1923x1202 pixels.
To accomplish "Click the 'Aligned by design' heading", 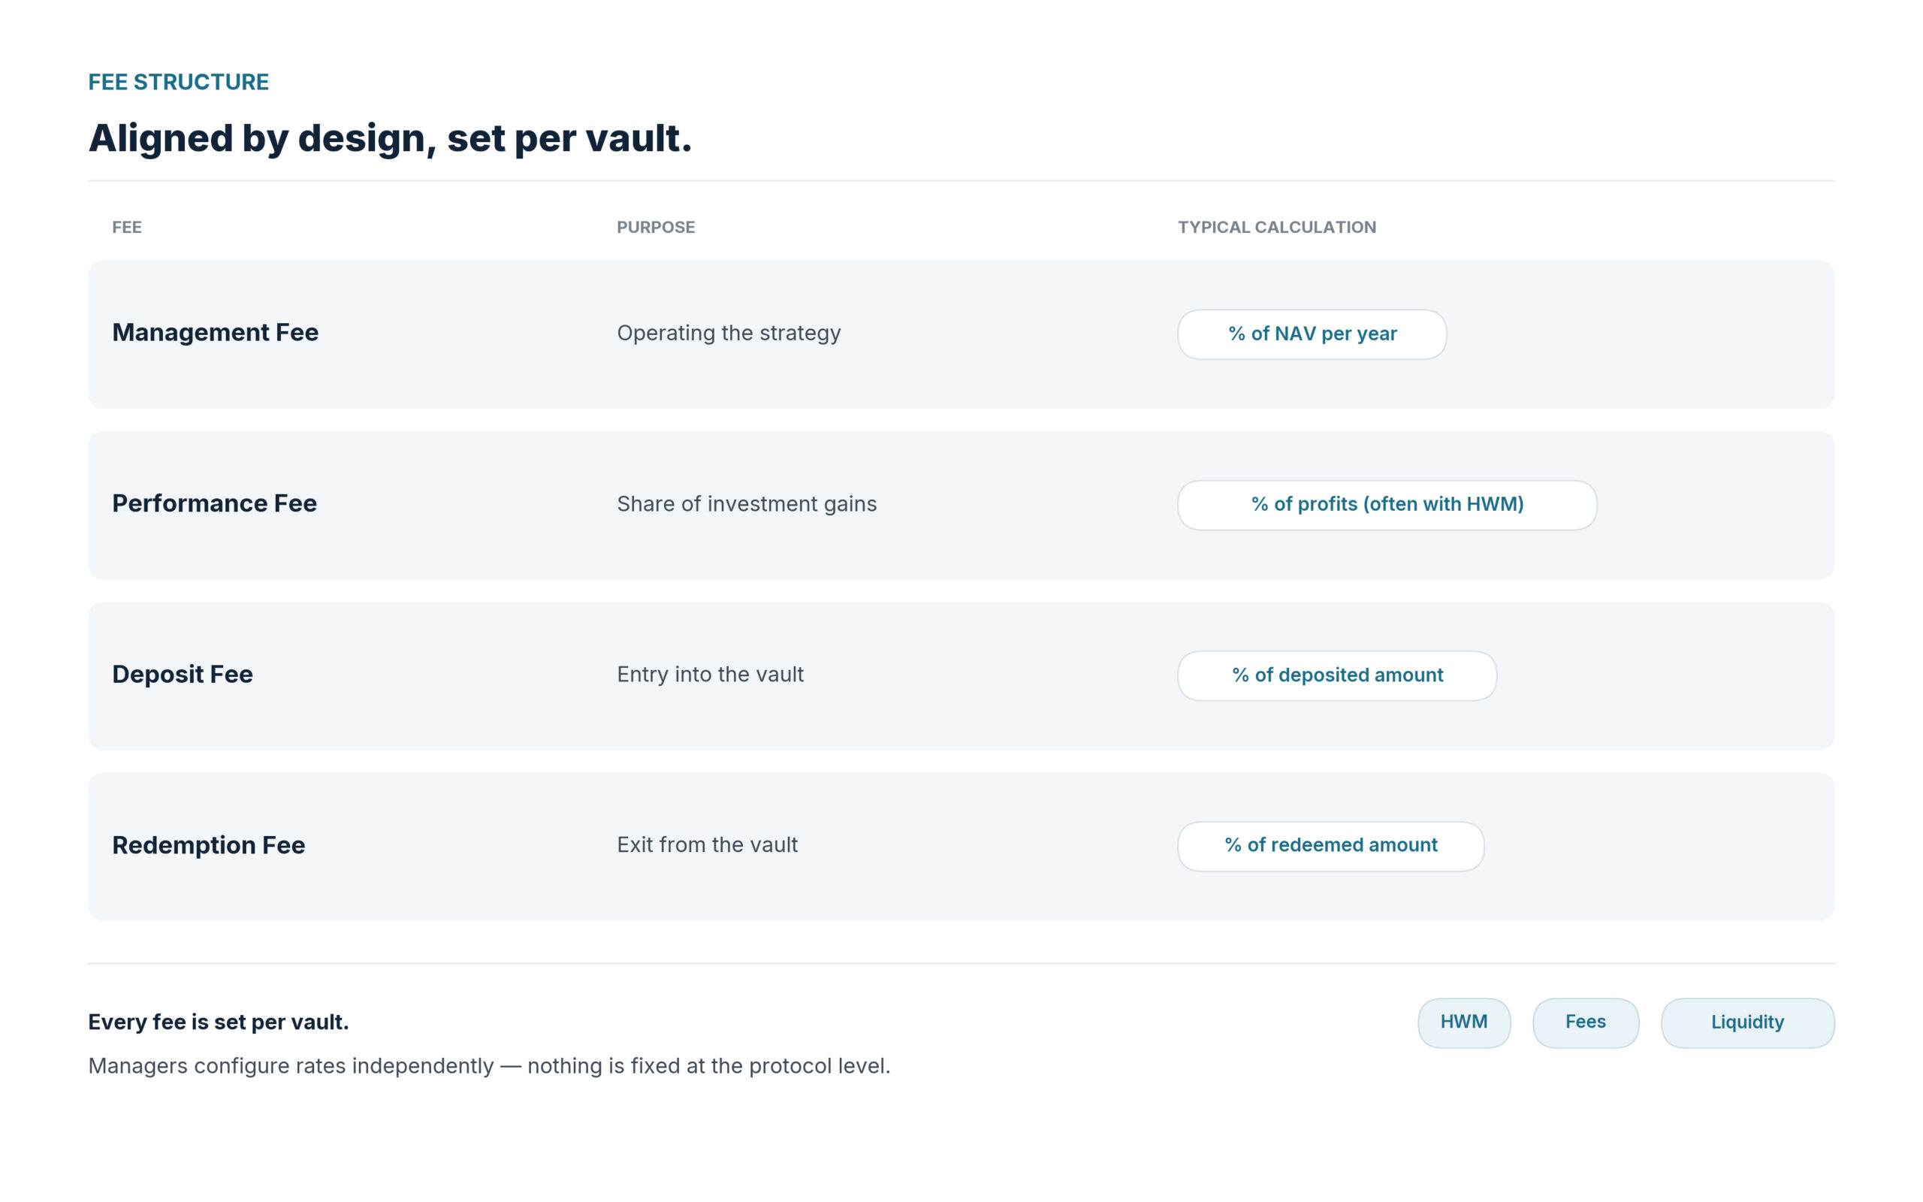I will pos(390,138).
